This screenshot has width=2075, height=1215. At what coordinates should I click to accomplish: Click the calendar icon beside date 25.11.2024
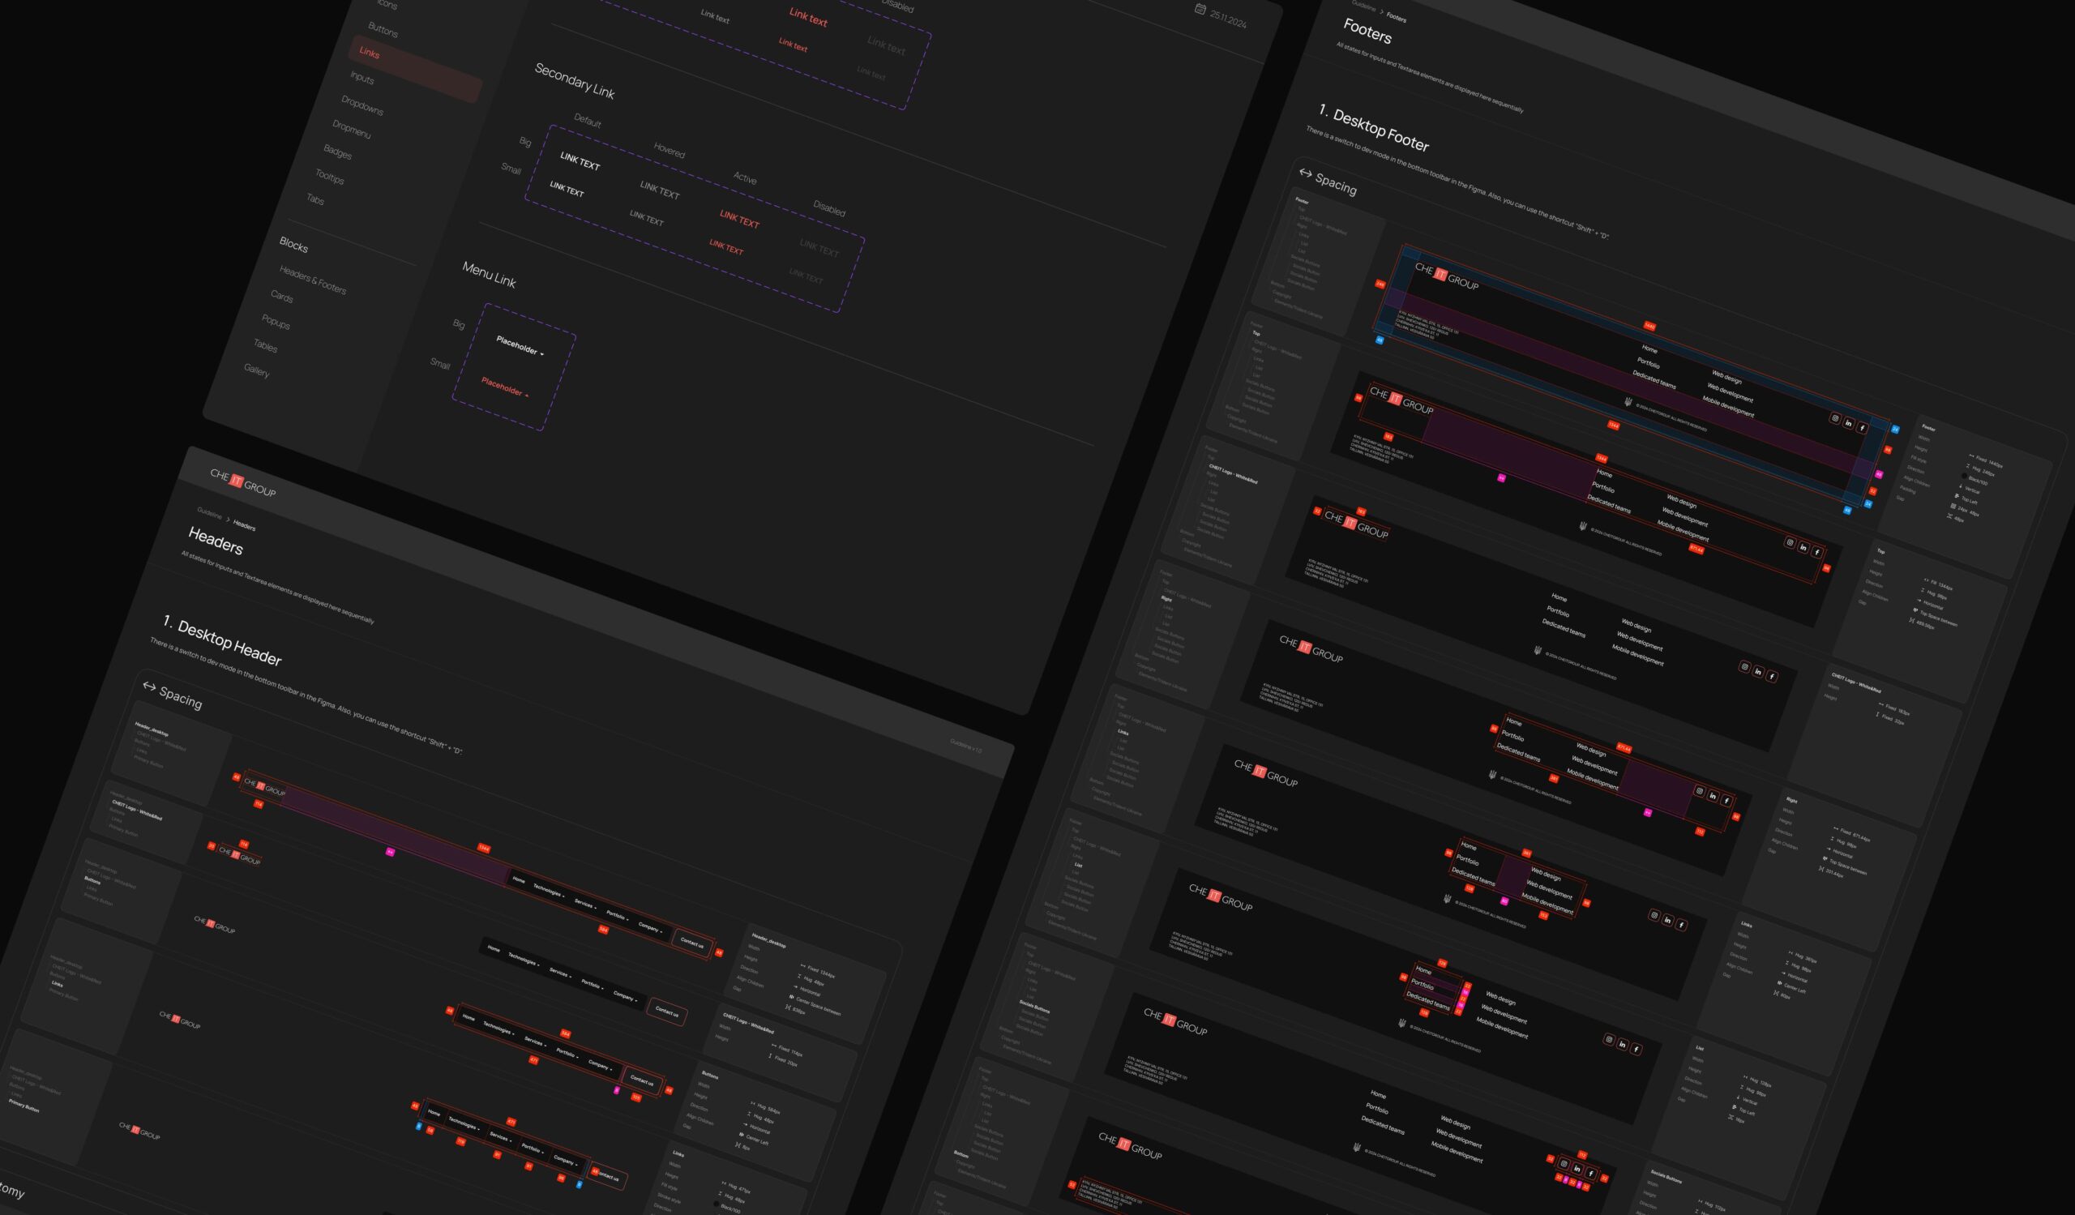[x=1200, y=9]
